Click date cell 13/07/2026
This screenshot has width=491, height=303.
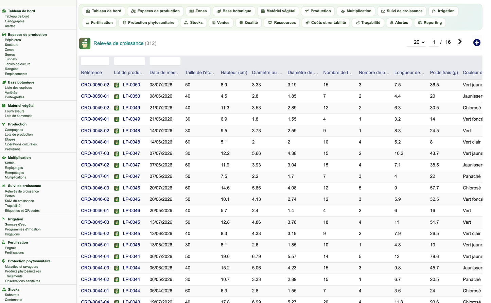click(161, 222)
